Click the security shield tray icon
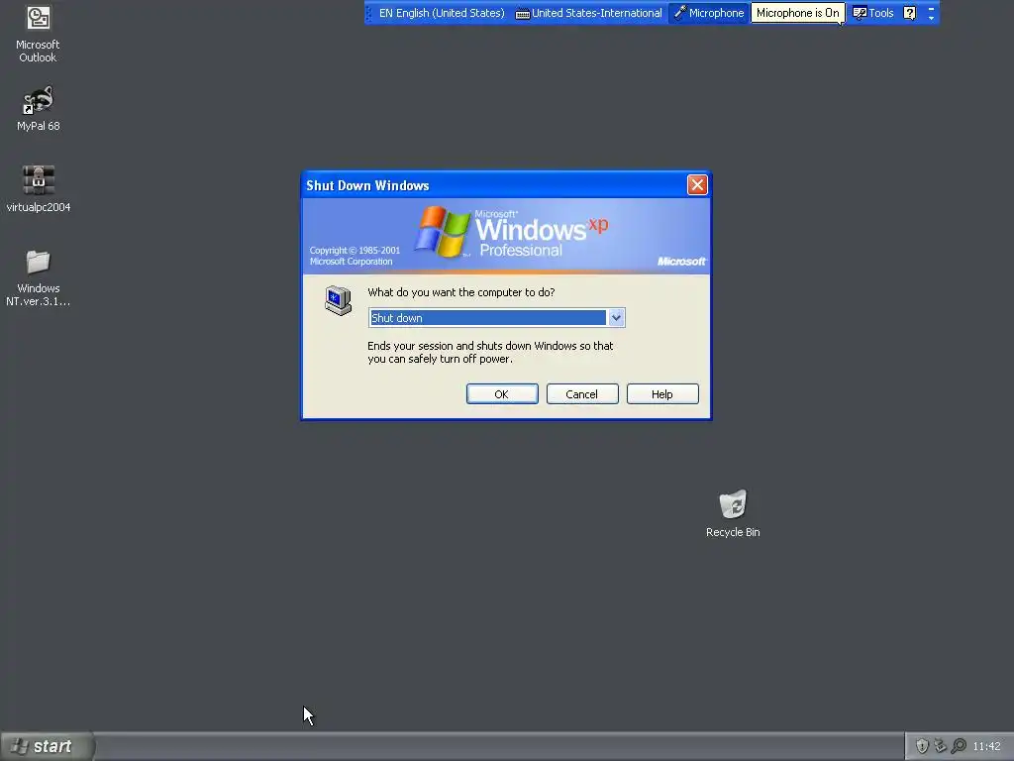The image size is (1014, 761). 922,746
